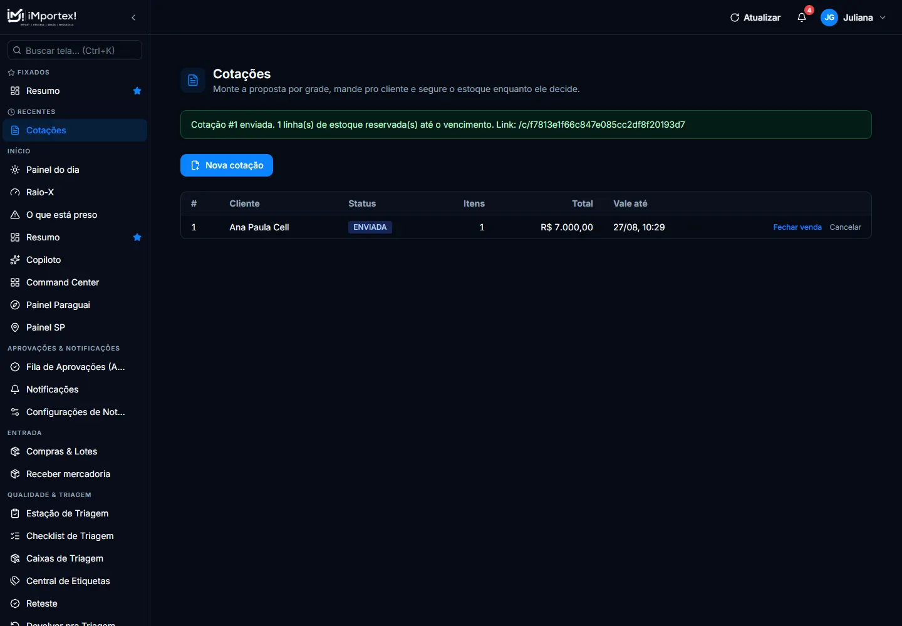Open the Juliana account dropdown arrow

(x=883, y=18)
